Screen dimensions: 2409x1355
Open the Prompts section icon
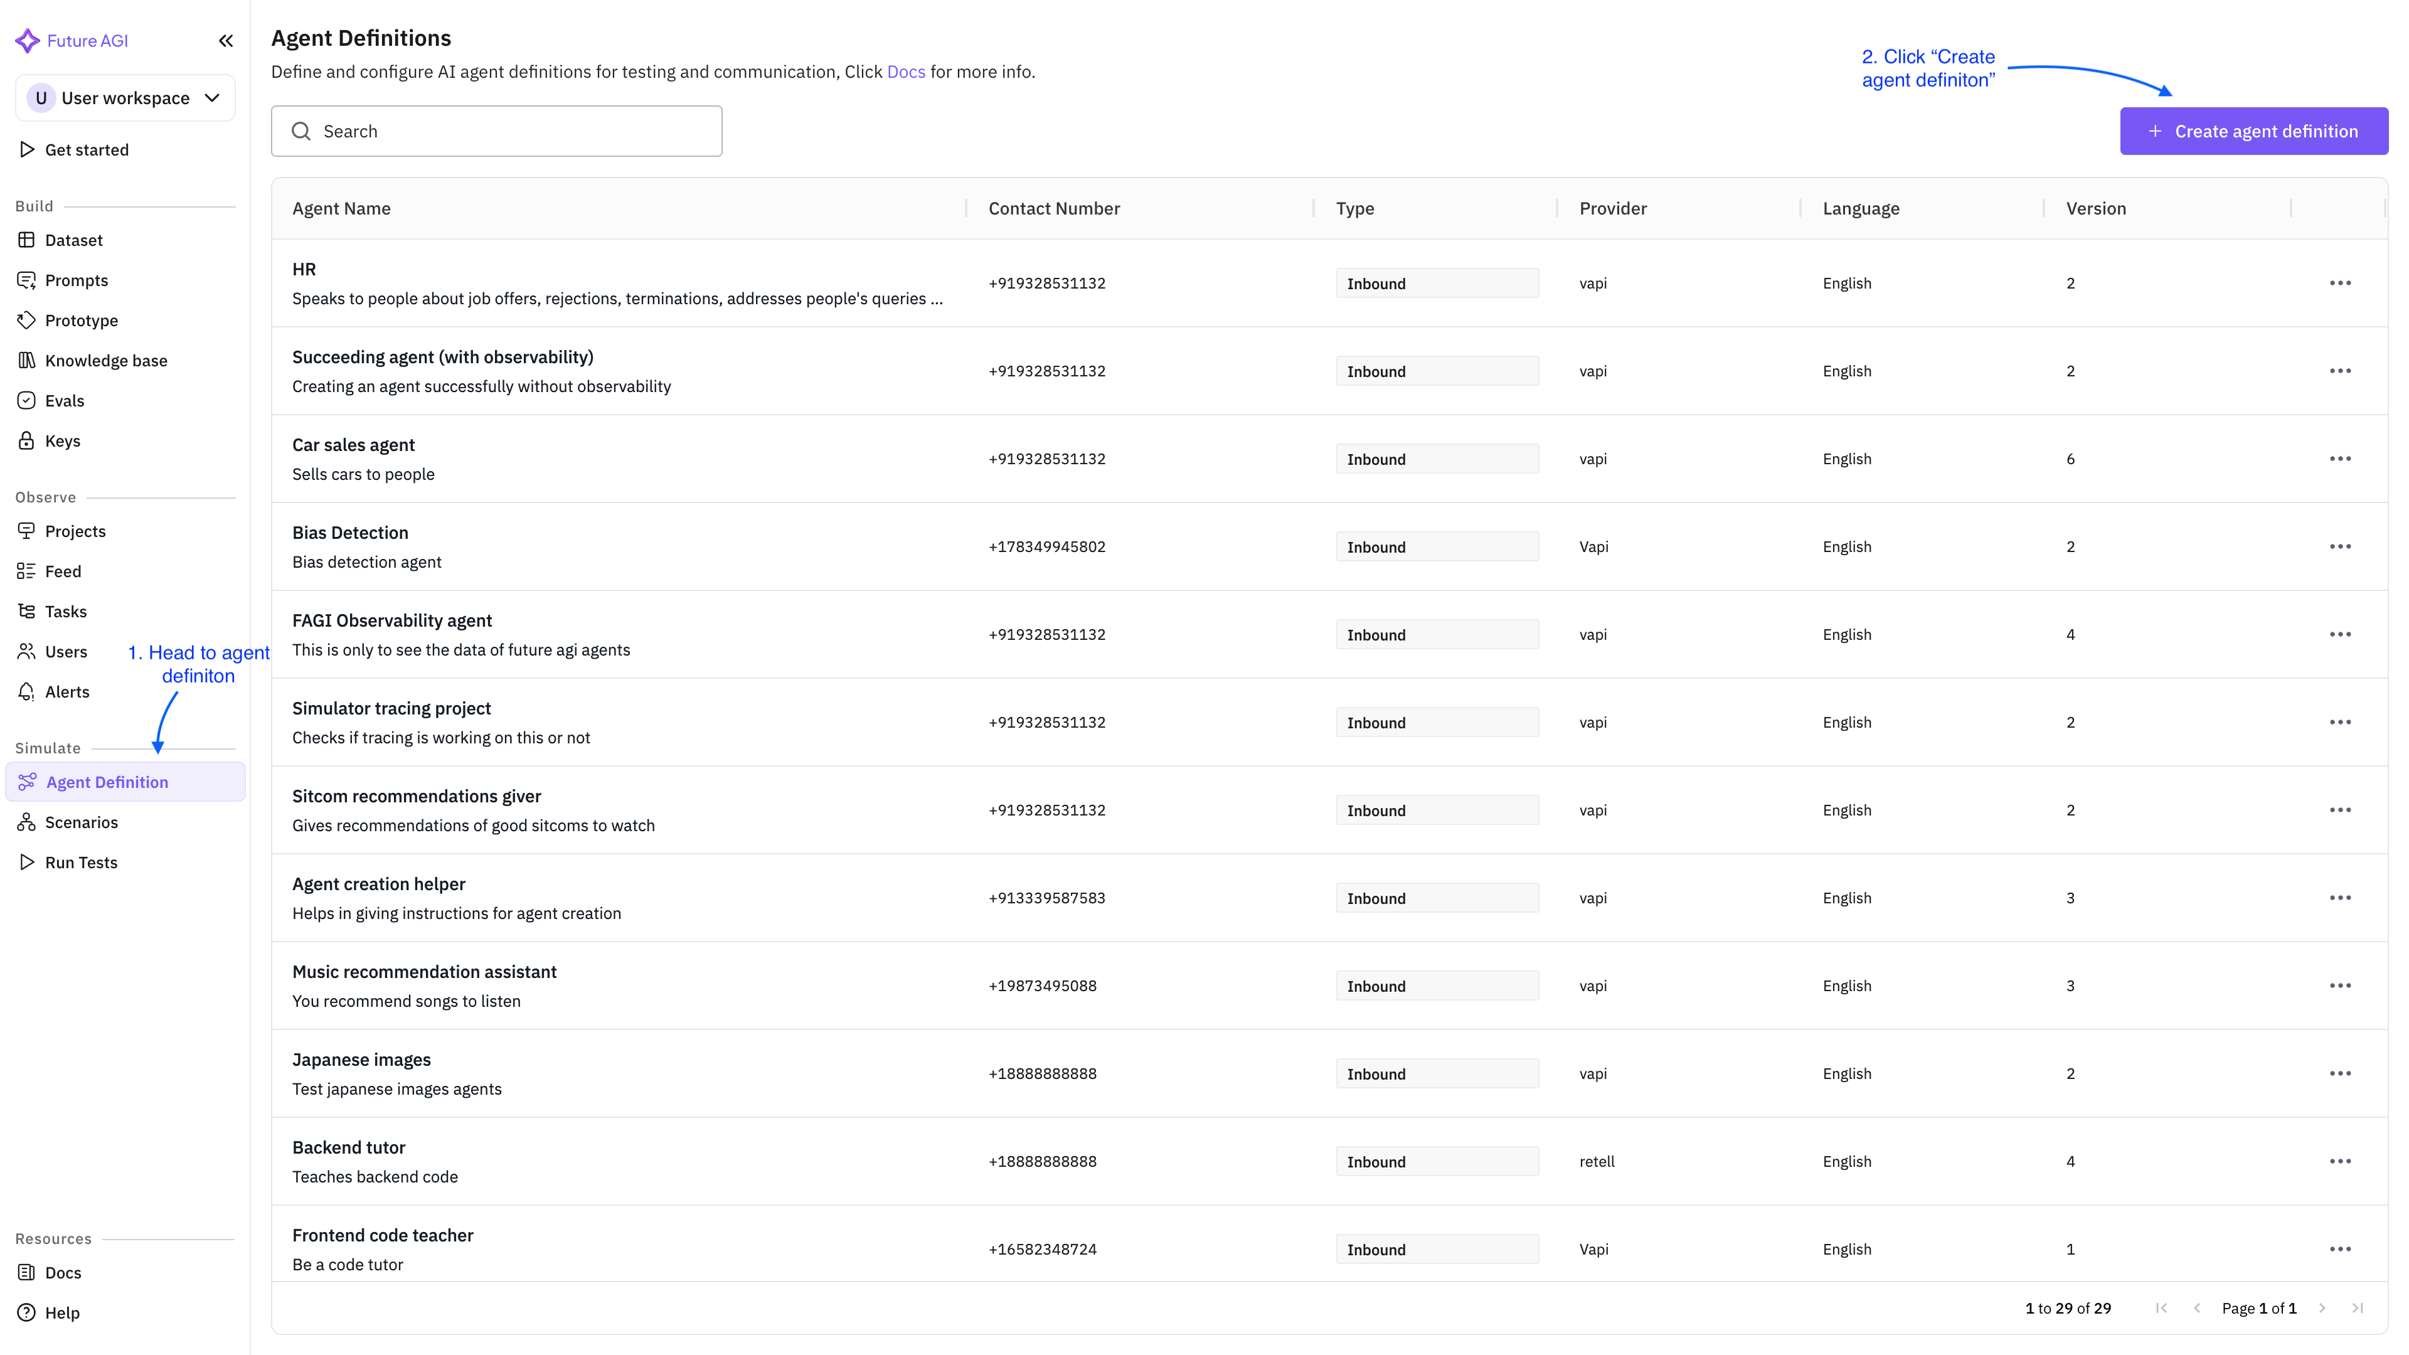[x=27, y=280]
